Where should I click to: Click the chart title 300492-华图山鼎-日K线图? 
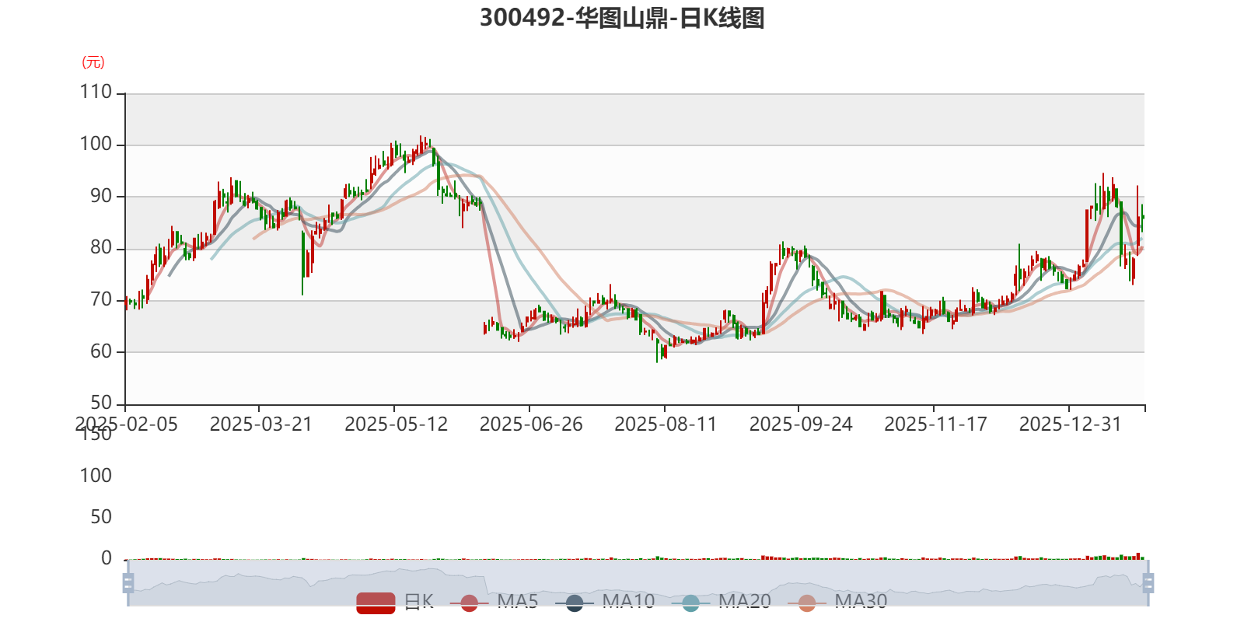(x=622, y=17)
